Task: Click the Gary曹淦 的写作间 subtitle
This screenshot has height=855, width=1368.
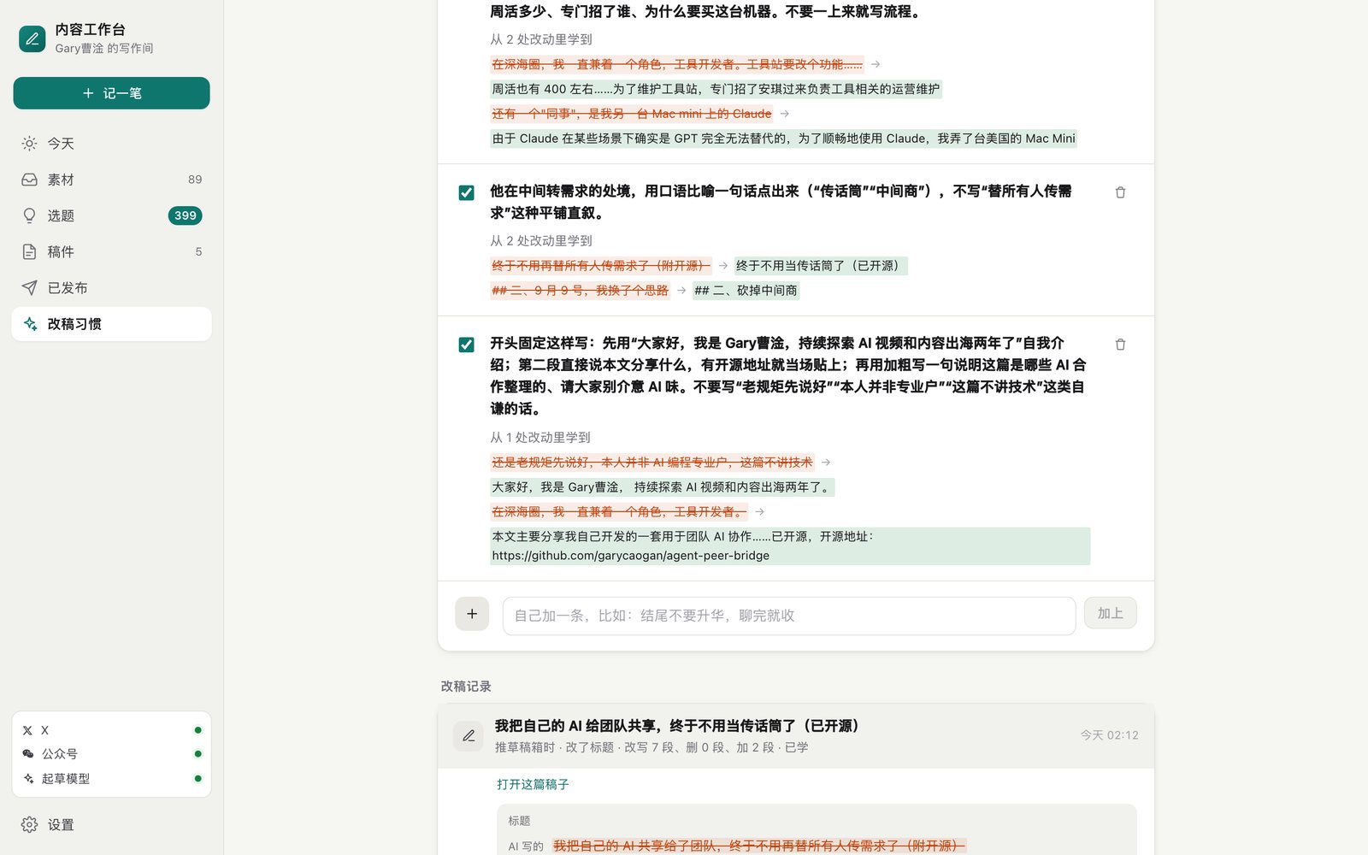Action: 104,49
